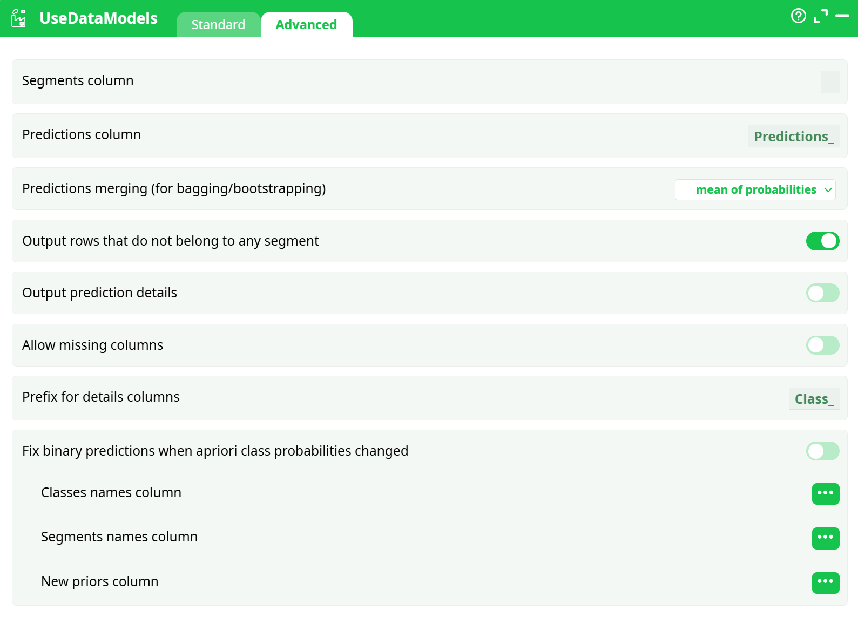Select the Advanced tab
This screenshot has width=858, height=624.
coord(306,25)
